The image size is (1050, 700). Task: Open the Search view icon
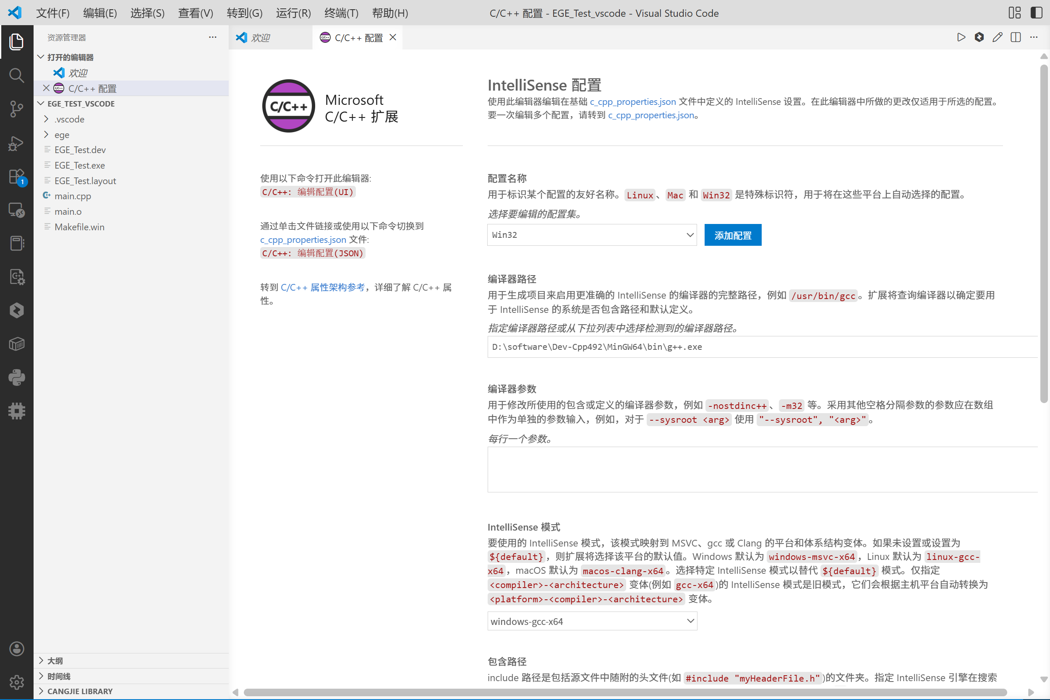pyautogui.click(x=16, y=75)
